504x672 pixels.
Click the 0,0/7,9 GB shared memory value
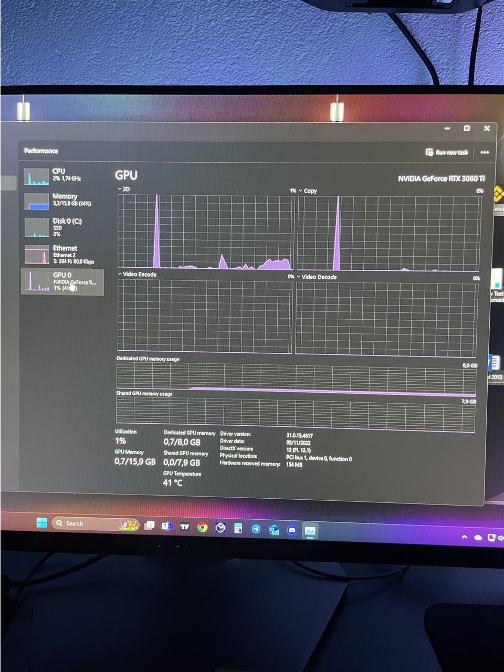point(182,463)
